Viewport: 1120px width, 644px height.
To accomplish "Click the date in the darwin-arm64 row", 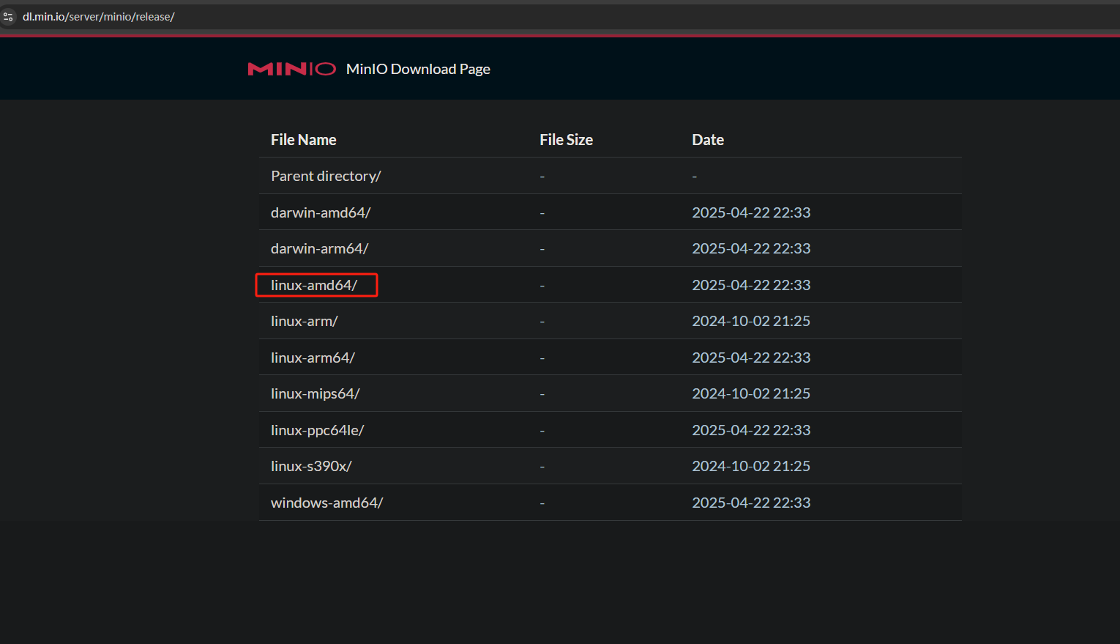I will click(751, 248).
